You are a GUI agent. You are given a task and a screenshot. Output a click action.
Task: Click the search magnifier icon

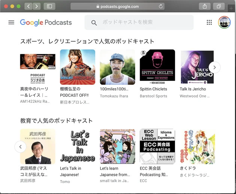point(94,23)
